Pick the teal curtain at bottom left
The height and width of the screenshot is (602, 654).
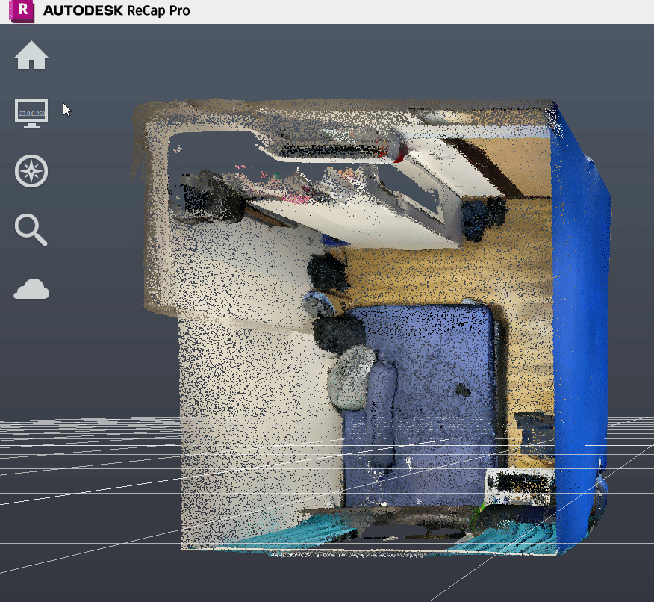291,532
